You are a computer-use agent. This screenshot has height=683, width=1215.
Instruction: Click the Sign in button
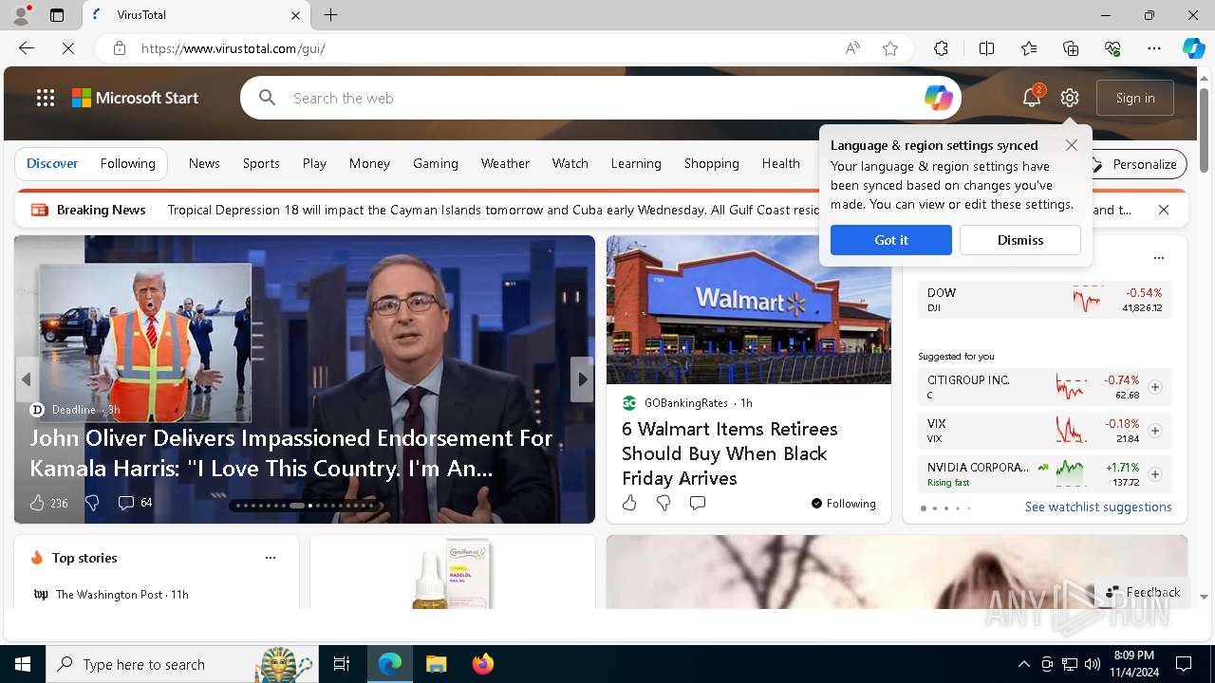[1135, 98]
